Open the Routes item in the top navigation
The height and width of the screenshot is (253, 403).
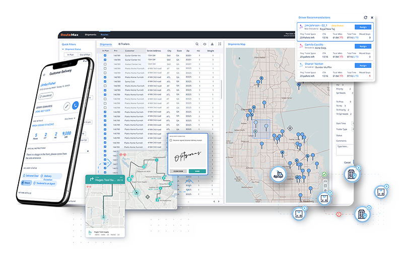[104, 35]
